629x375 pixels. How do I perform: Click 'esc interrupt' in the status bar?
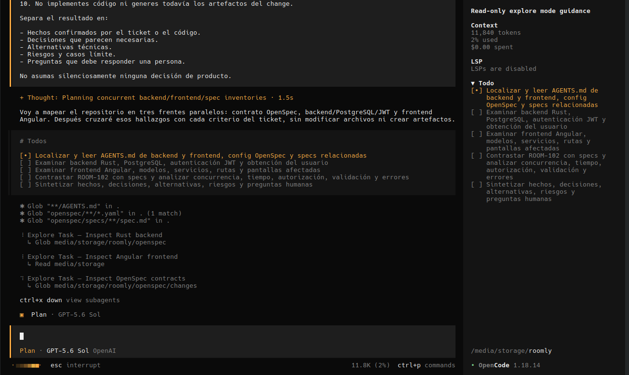76,365
